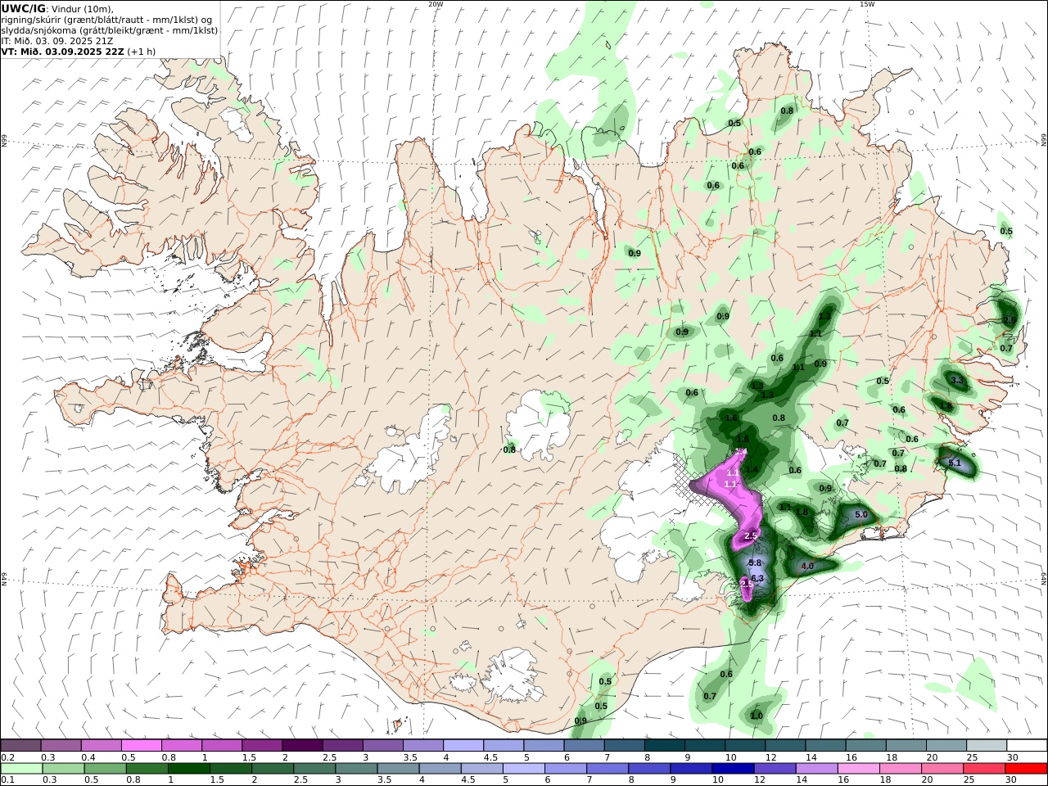Click the palest green 0.1–0.3 rain legend swatch
Viewport: 1048px width, 786px height.
[x=21, y=769]
